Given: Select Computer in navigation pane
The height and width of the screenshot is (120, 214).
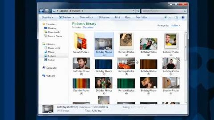Looking at the screenshot, I should point(51,68).
